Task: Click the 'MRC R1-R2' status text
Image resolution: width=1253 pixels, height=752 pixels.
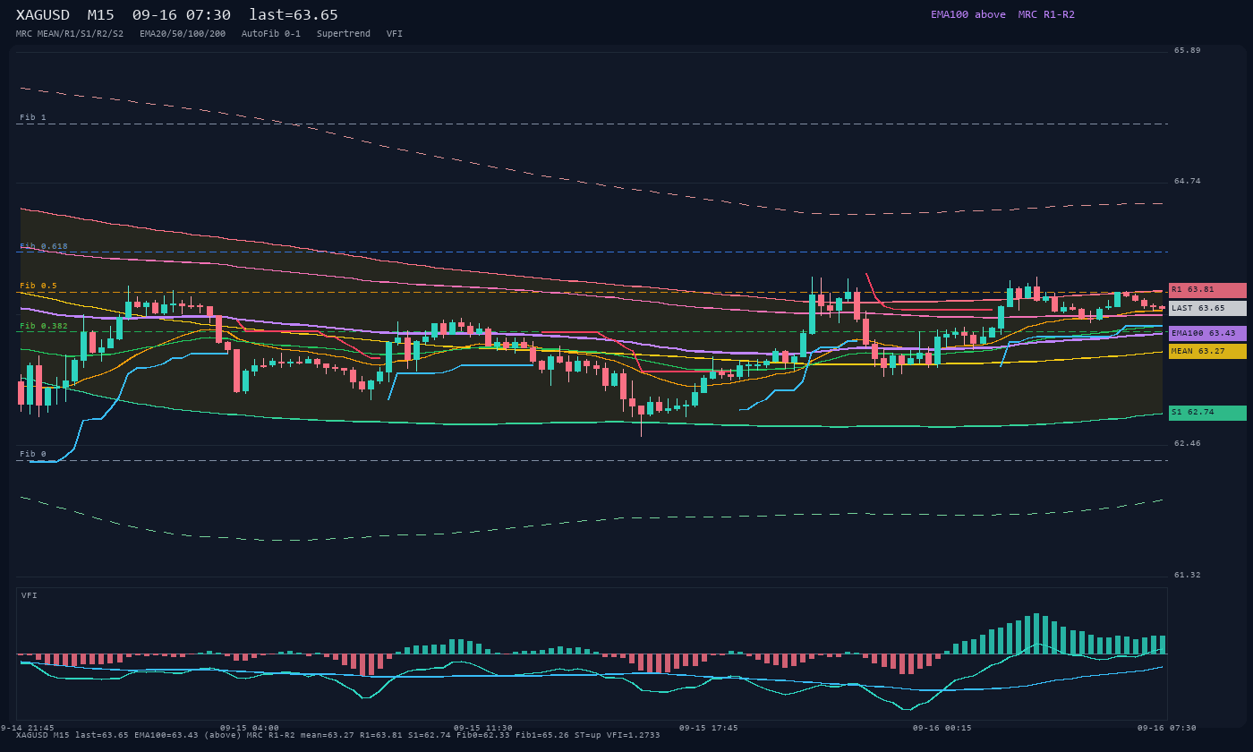Action: click(x=1046, y=14)
